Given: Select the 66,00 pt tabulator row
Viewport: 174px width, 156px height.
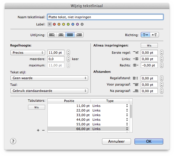Looking at the screenshot, I should 87,129.
